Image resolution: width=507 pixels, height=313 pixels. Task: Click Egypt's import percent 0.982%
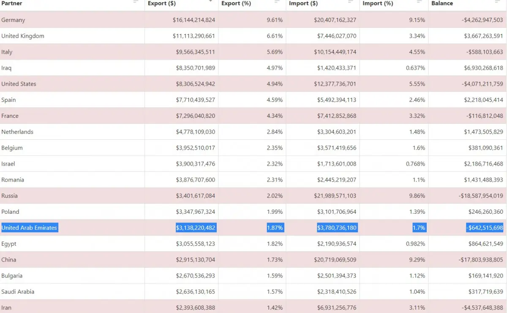416,244
